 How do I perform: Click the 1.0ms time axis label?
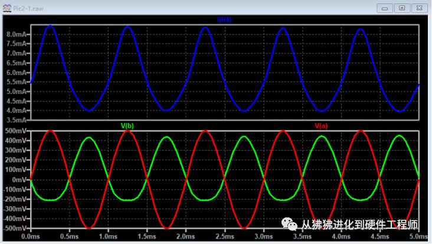(x=108, y=236)
